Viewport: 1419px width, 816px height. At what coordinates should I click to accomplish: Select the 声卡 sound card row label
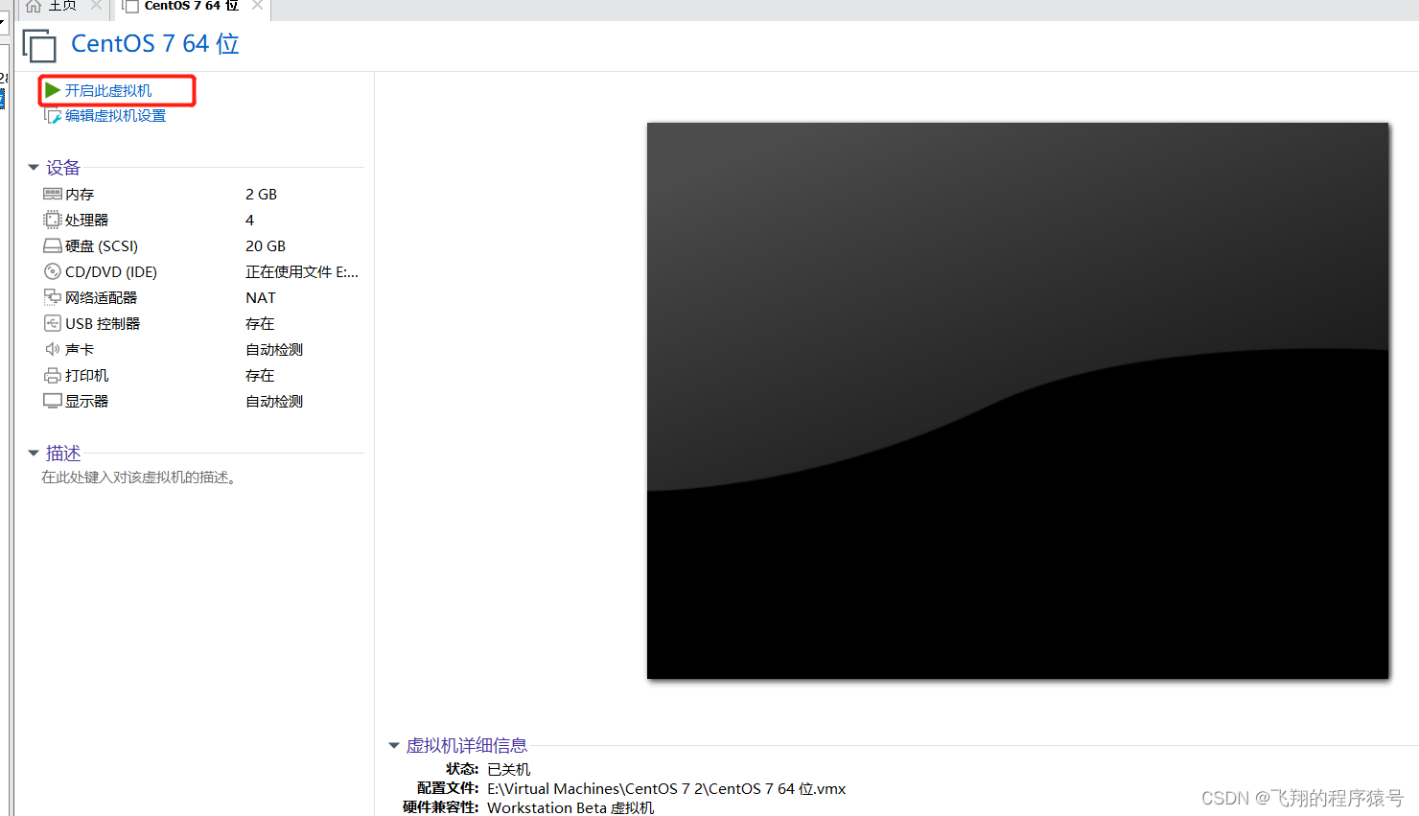80,350
